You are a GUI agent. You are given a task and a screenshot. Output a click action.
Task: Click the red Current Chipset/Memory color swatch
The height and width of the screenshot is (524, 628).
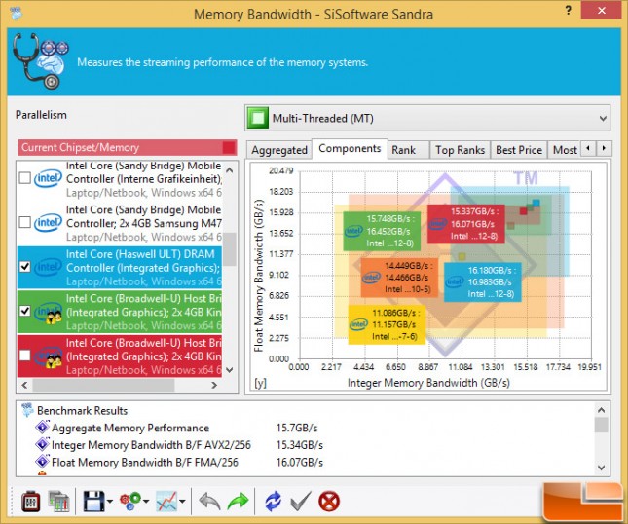pyautogui.click(x=229, y=147)
